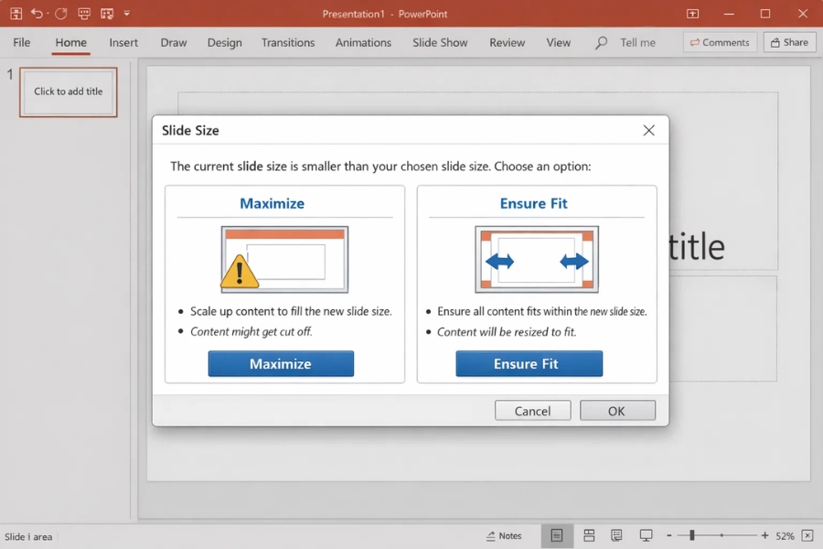Adjust the zoom slider
Screen dimensions: 823x549
tap(692, 535)
